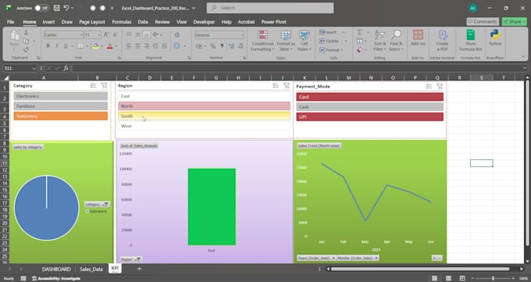
Task: Click the Cut scissors icon
Action: click(x=26, y=33)
